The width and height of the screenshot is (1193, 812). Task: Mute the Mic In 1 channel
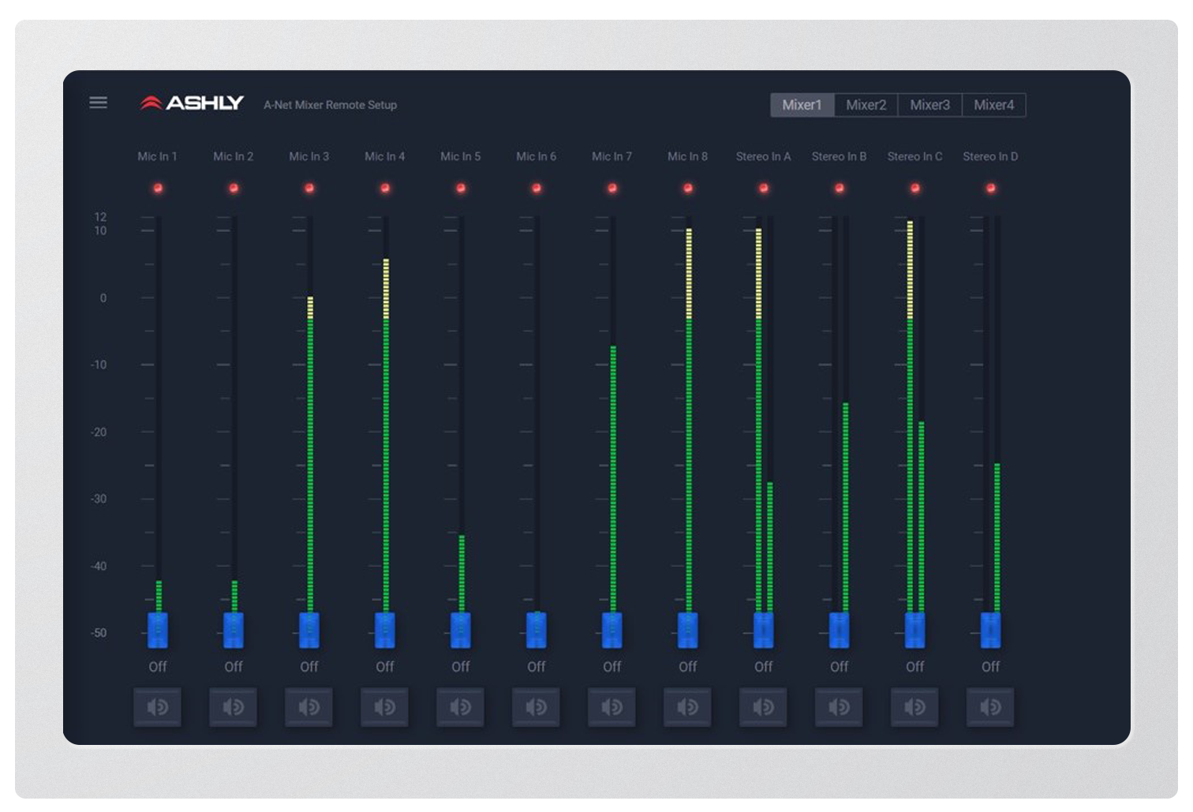157,707
